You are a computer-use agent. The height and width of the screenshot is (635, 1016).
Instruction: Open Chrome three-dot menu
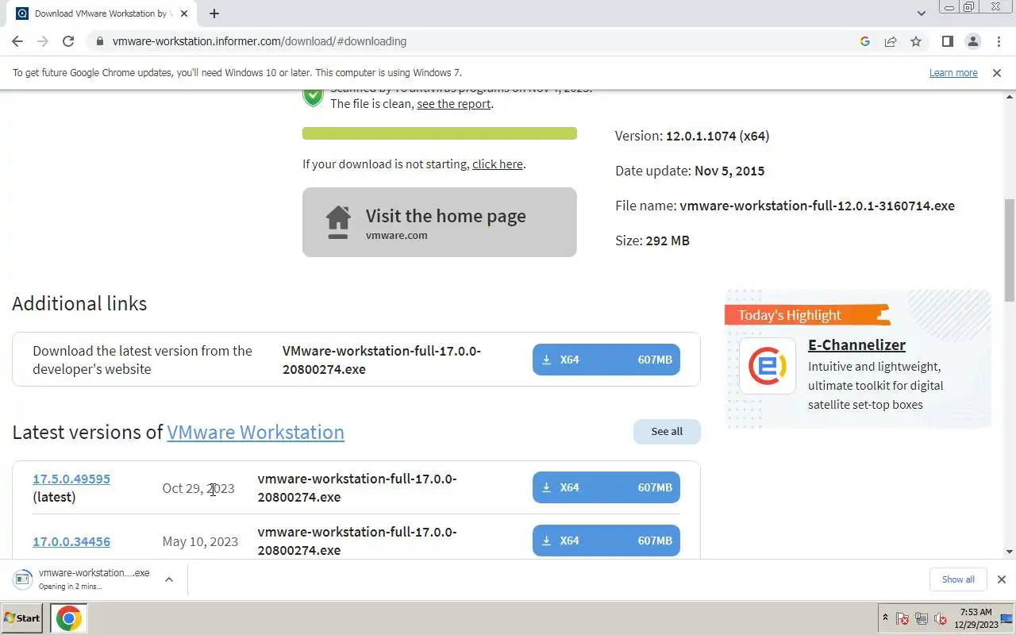pyautogui.click(x=999, y=41)
